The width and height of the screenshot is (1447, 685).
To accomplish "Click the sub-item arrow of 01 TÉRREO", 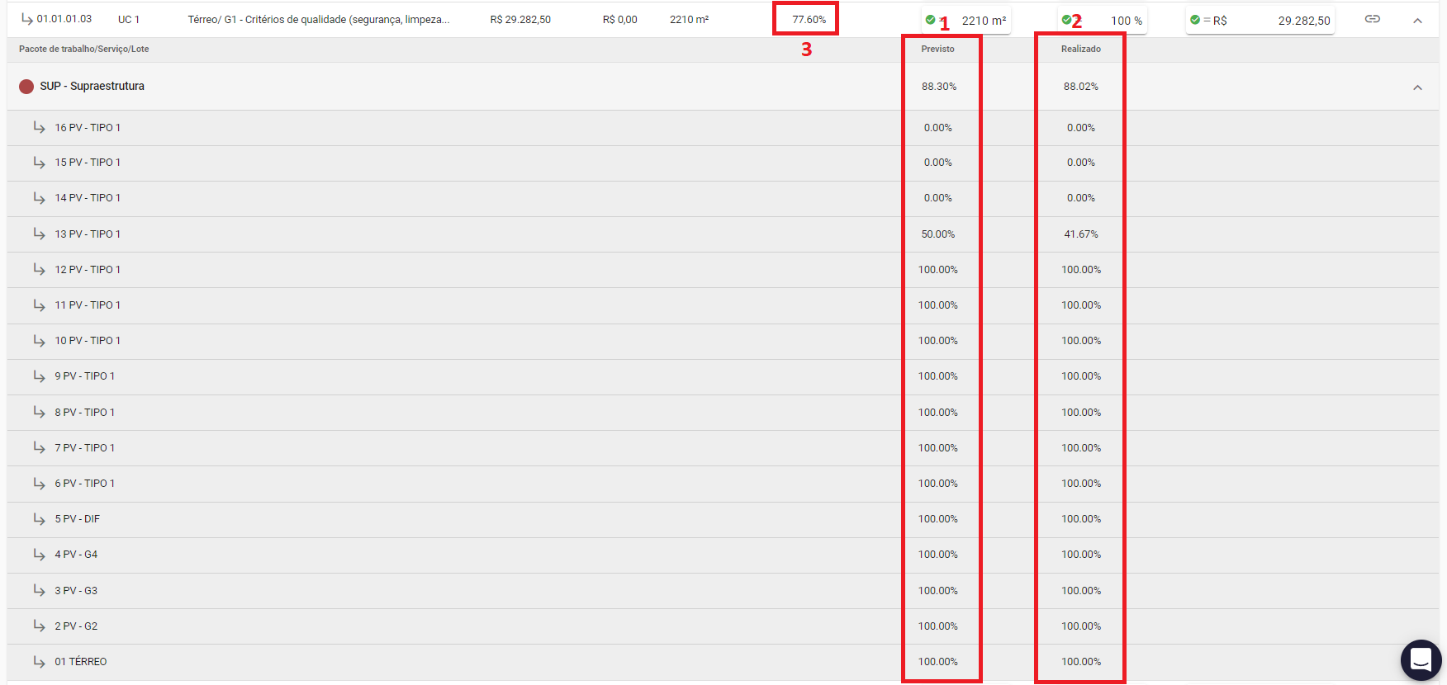I will [x=39, y=661].
